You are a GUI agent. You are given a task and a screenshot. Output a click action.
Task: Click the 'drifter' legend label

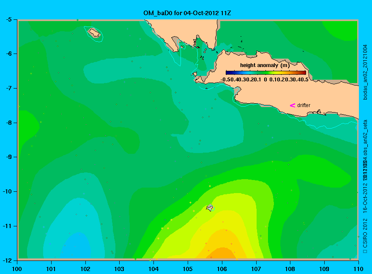304,105
